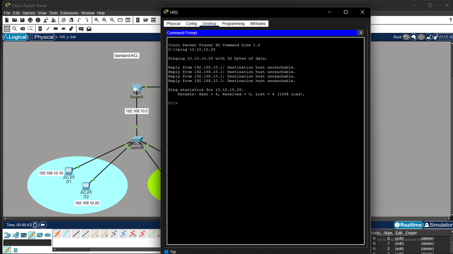Viewport: 453px width, 254px height.
Task: Open the Extensions menu
Action: 69,13
